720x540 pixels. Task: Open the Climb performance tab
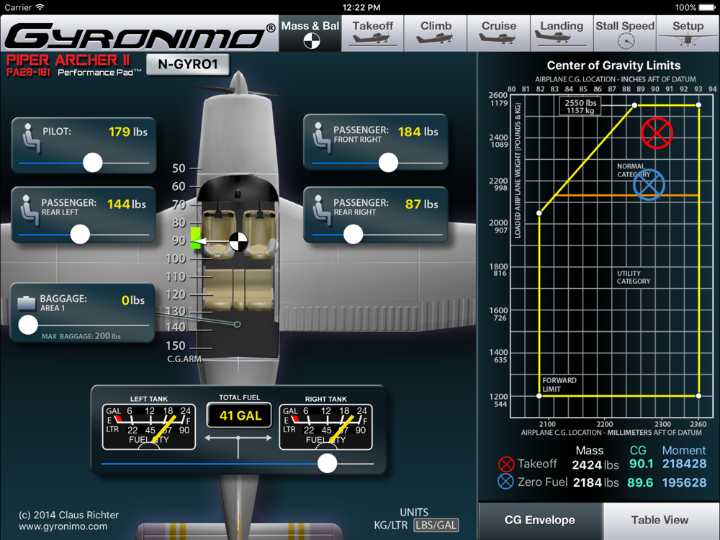point(436,33)
